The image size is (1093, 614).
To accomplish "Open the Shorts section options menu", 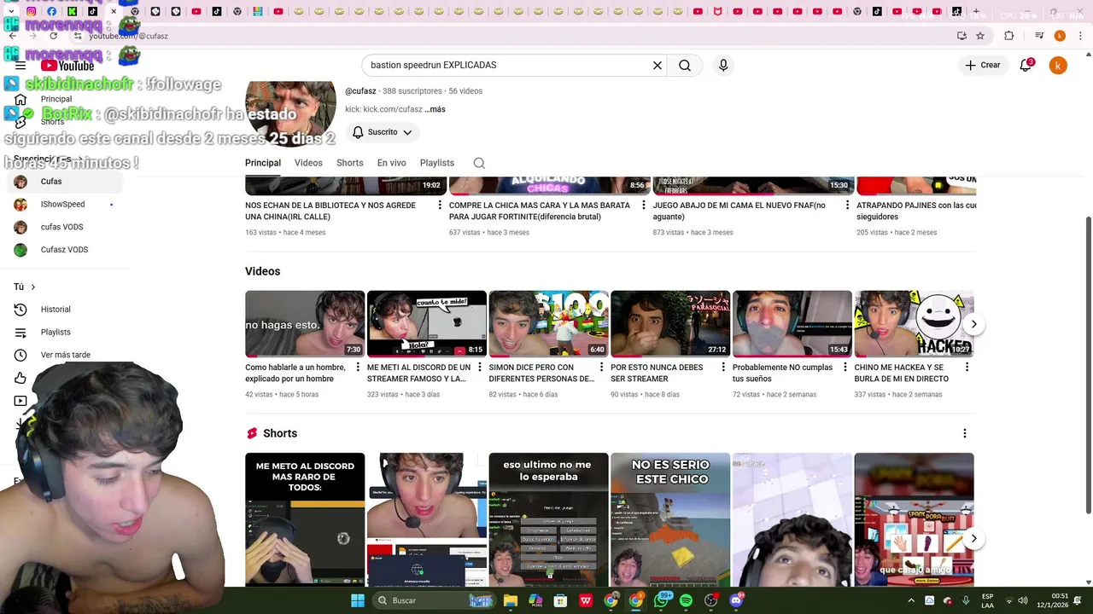I will coord(965,433).
